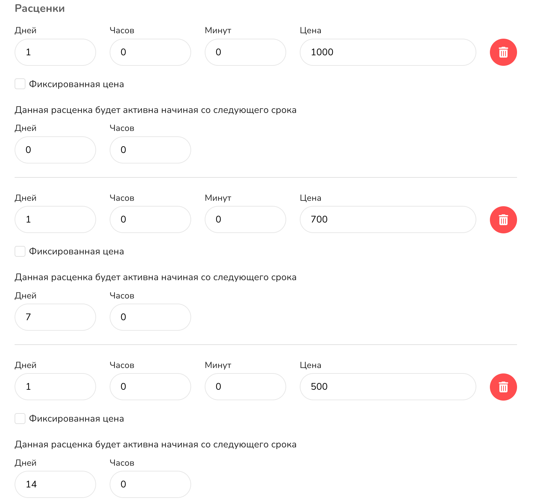The image size is (533, 502).
Task: Delete the 1000 price rate
Action: pyautogui.click(x=503, y=52)
